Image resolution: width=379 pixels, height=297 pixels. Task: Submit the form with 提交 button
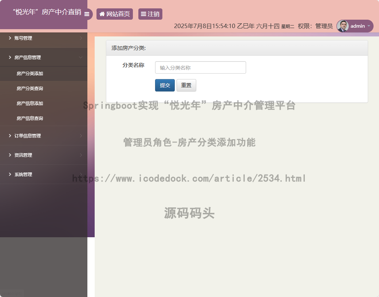(x=165, y=85)
